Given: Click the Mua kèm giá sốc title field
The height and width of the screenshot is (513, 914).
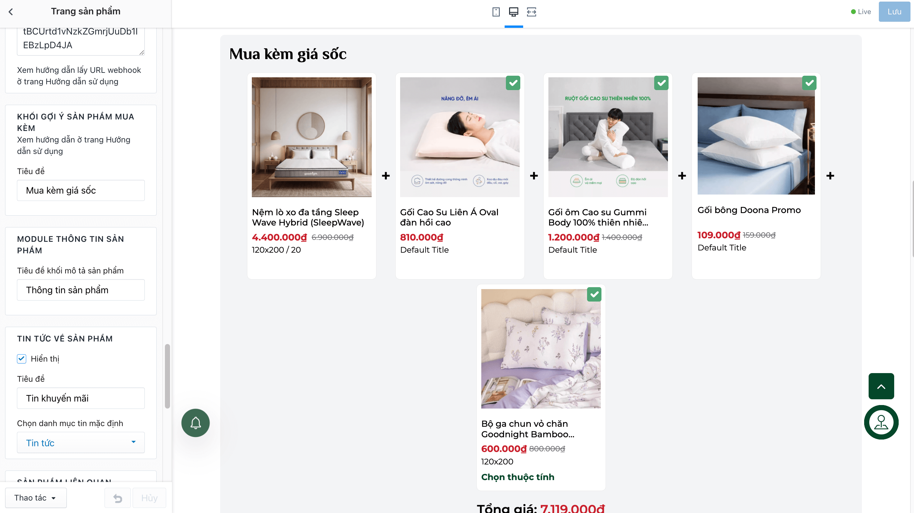Looking at the screenshot, I should click(81, 190).
